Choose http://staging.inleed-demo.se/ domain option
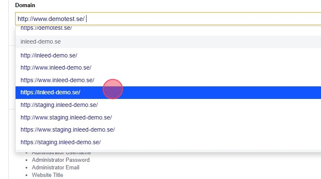The height and width of the screenshot is (179, 321). 59,105
